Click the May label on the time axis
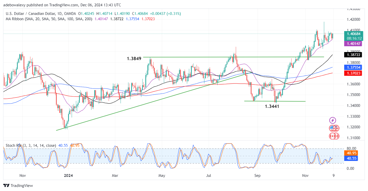This screenshot has height=191, width=368. click(162, 175)
